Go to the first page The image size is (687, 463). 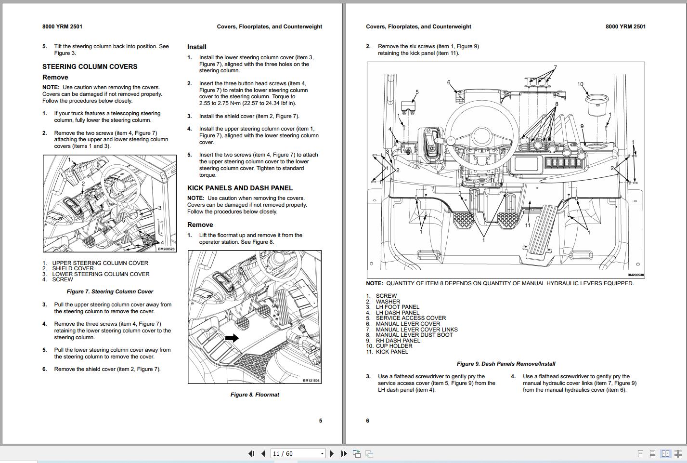pos(251,453)
